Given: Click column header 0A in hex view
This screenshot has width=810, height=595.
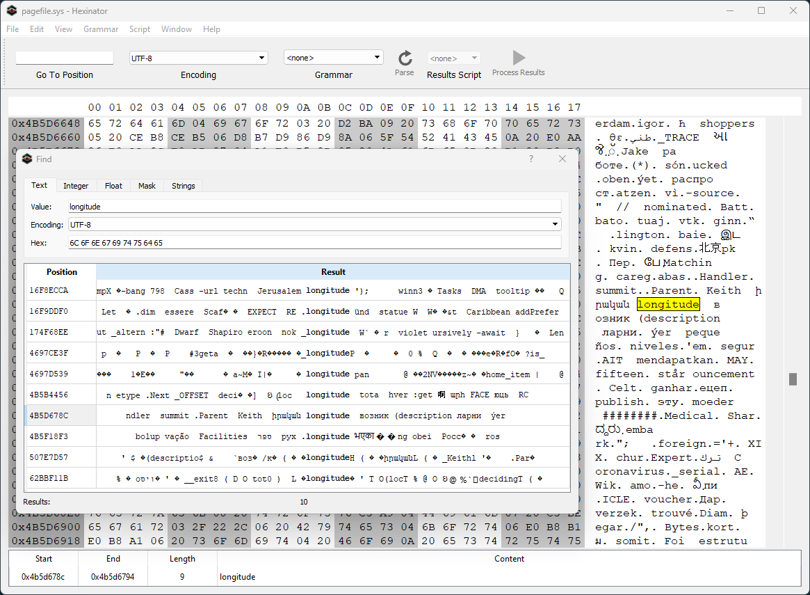Looking at the screenshot, I should click(x=303, y=107).
